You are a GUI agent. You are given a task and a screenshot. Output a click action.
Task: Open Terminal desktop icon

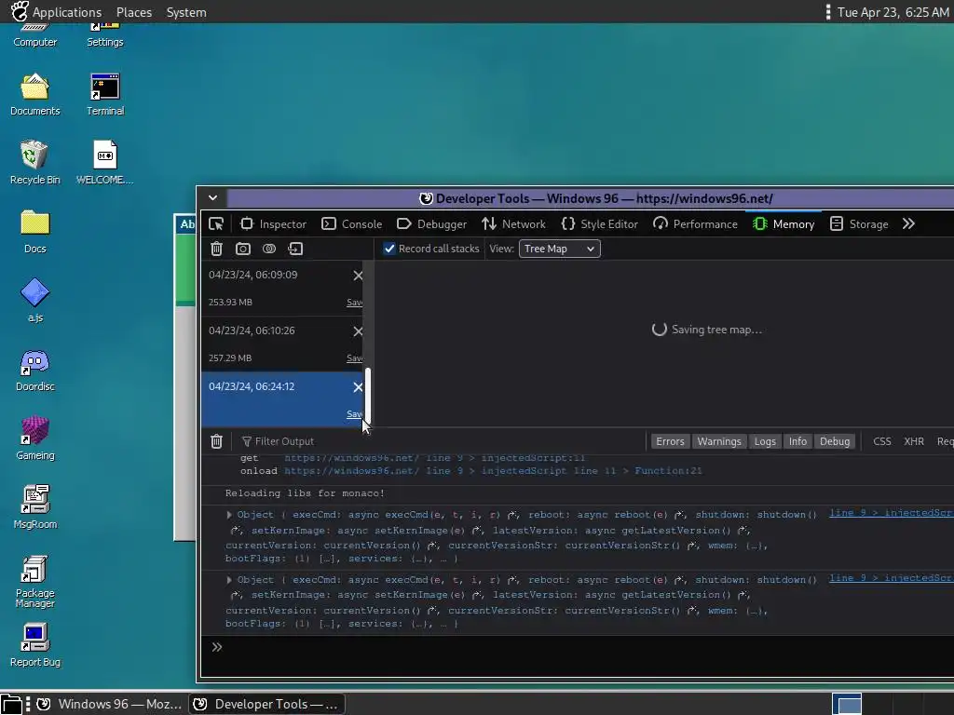tap(105, 94)
